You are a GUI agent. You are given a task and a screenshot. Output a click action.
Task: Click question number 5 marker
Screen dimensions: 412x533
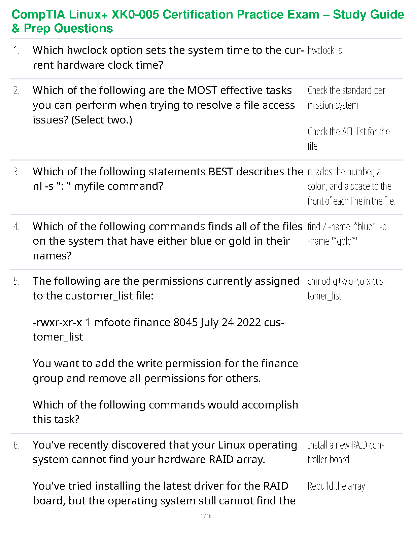(17, 281)
